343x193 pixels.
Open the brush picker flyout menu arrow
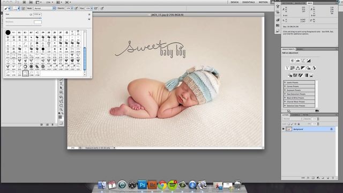89,14
